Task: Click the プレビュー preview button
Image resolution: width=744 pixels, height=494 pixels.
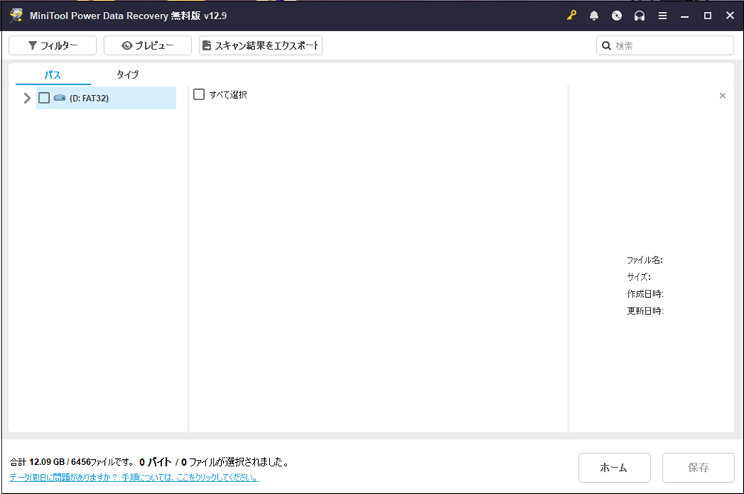Action: coord(147,45)
